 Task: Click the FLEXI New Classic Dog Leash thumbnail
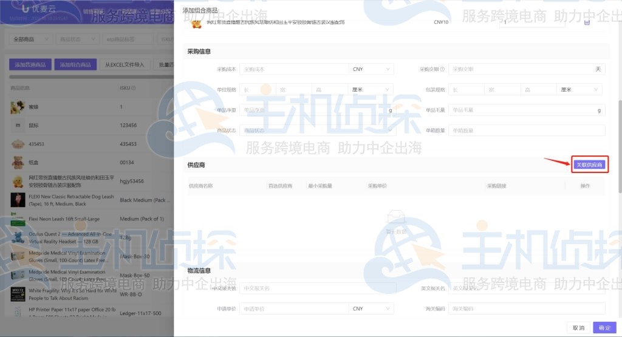pos(18,200)
